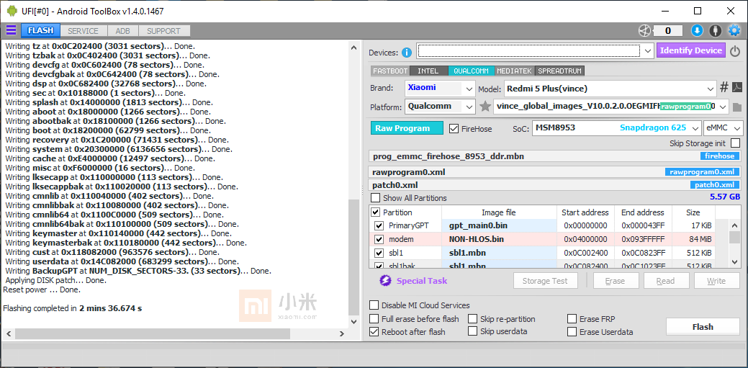Image resolution: width=748 pixels, height=368 pixels.
Task: Switch to the FLASH tab
Action: tap(40, 30)
